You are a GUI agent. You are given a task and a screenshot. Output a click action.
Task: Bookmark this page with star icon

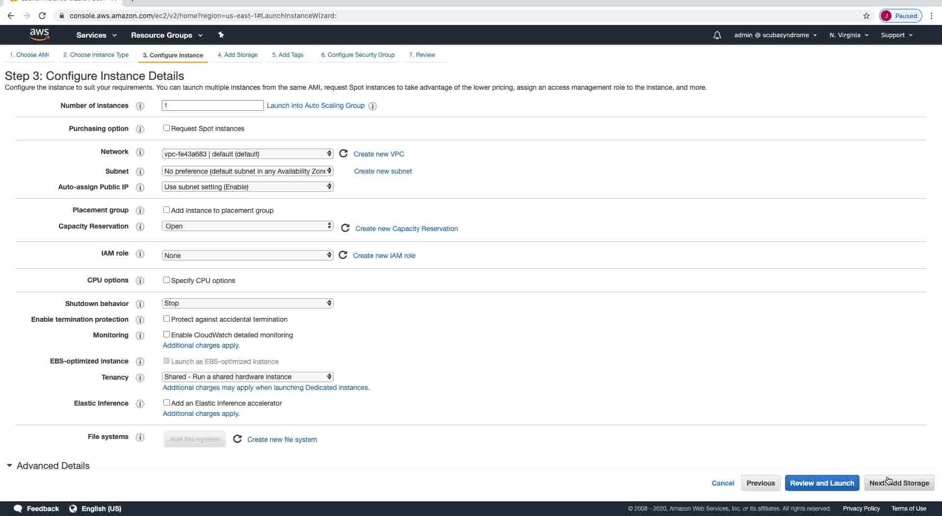pos(866,16)
